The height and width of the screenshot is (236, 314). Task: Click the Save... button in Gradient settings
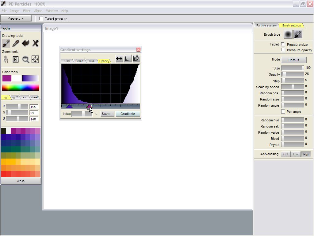[107, 114]
